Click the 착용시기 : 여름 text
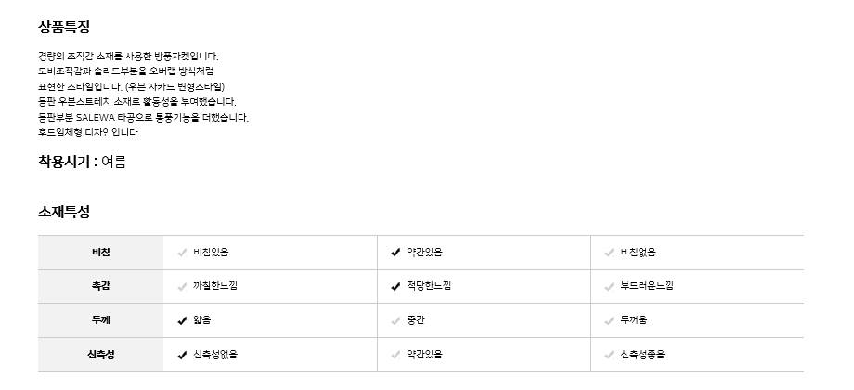 (82, 162)
